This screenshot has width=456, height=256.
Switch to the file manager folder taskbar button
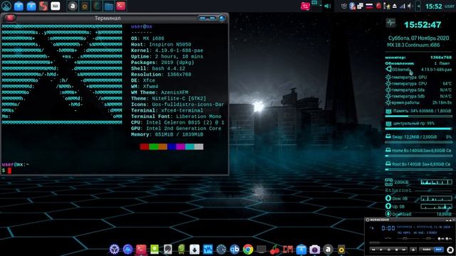[x=109, y=6]
